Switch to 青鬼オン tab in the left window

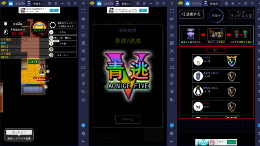[x=35, y=4]
